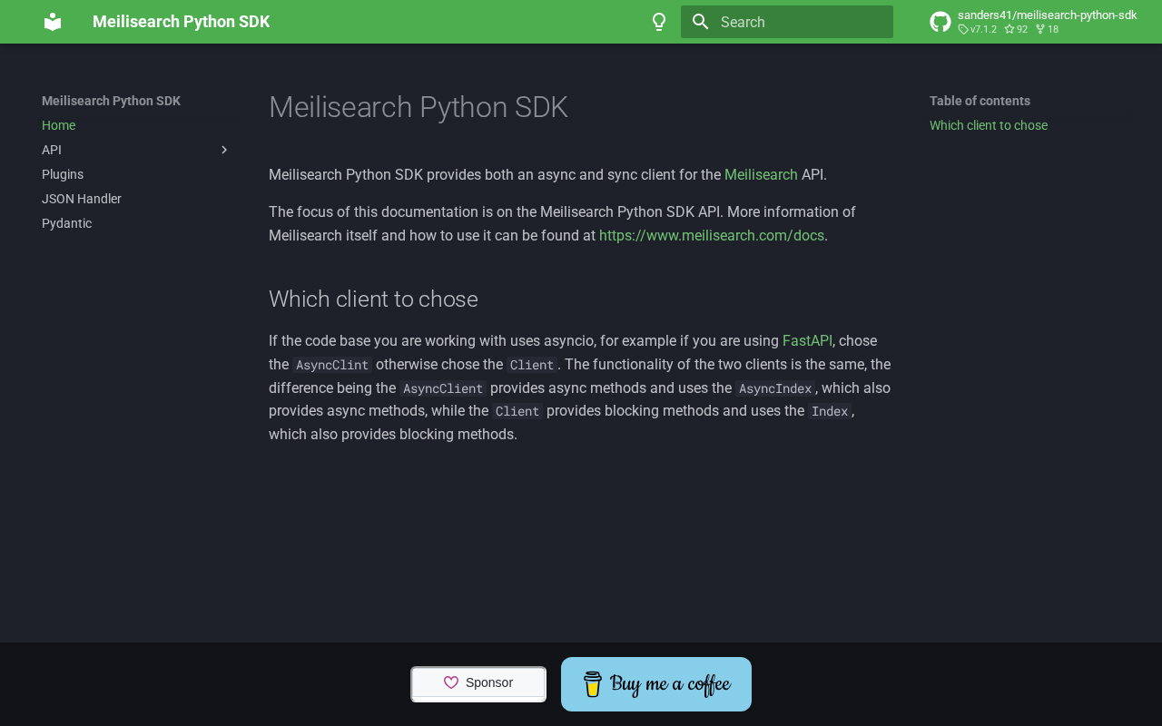Screen dimensions: 1162x726
Task: Select Home in the sidebar navigation
Action: pyautogui.click(x=59, y=125)
